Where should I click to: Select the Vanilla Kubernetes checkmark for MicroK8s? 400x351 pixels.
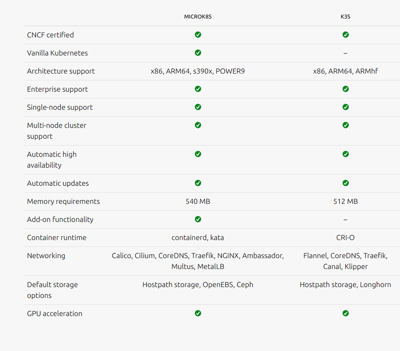pos(198,53)
